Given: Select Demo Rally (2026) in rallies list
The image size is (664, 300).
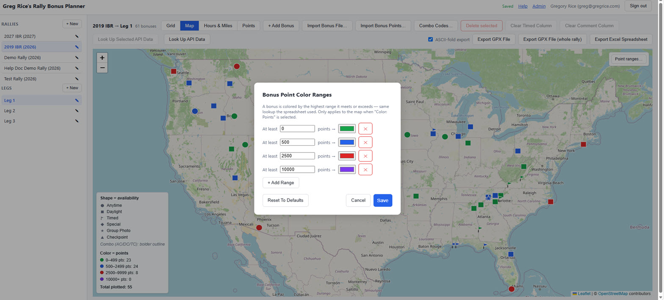Looking at the screenshot, I should click(x=41, y=57).
